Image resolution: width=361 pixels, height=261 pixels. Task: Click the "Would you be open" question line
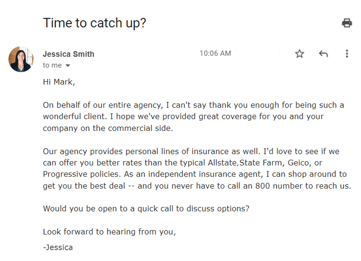[x=146, y=209]
